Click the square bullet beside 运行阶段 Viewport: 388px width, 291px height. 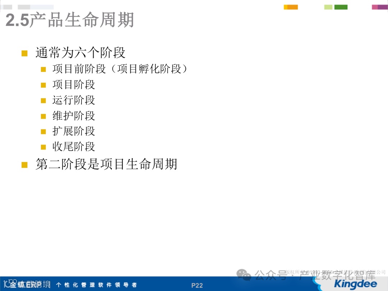click(x=43, y=101)
